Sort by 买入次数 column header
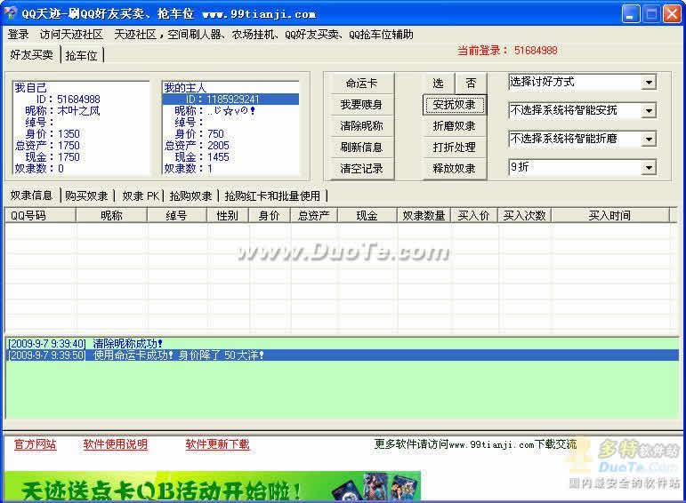 pos(524,215)
